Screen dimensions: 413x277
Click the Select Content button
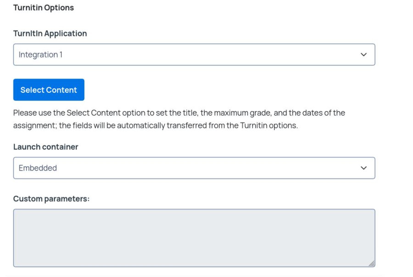point(49,89)
